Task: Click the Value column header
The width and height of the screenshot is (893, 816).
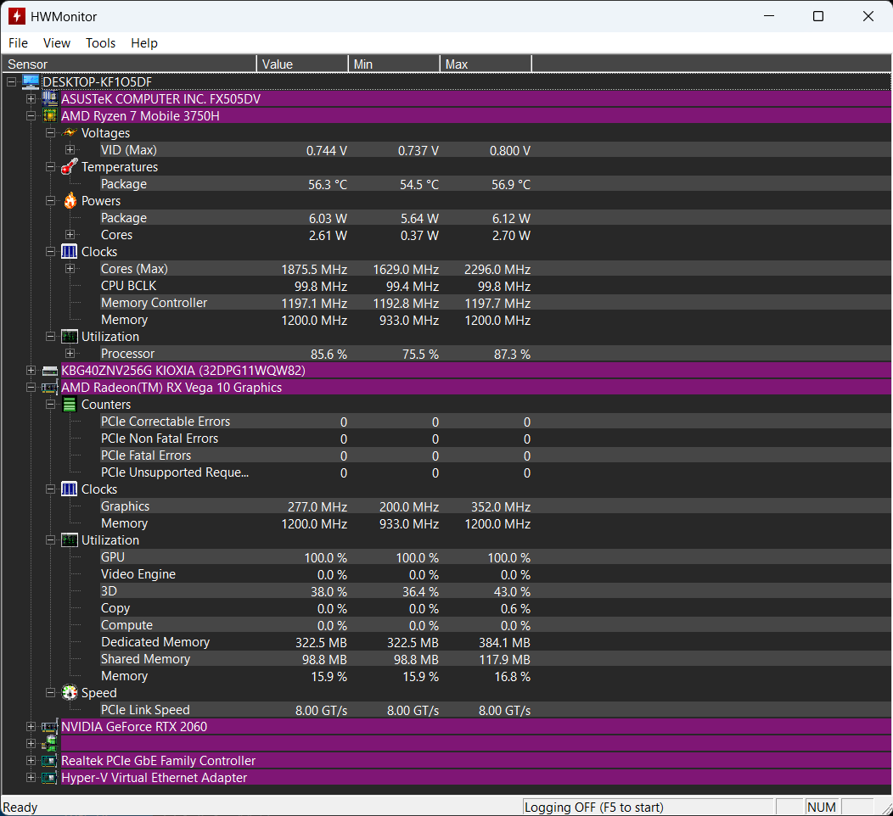Action: pos(302,64)
